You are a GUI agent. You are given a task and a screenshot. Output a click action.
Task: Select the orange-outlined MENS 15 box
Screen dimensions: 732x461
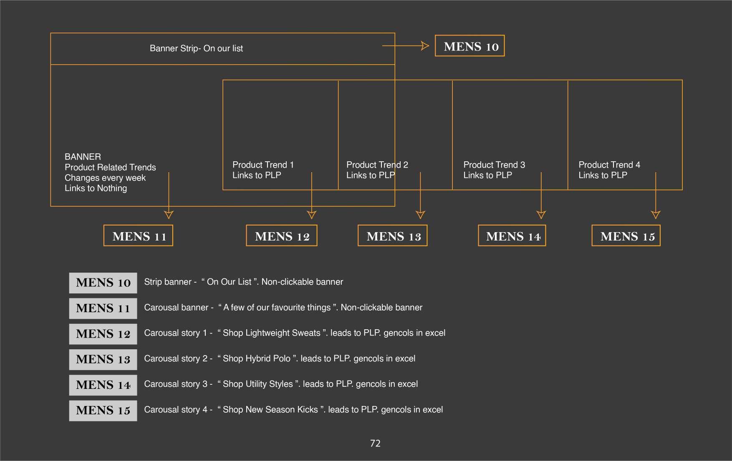tap(626, 236)
